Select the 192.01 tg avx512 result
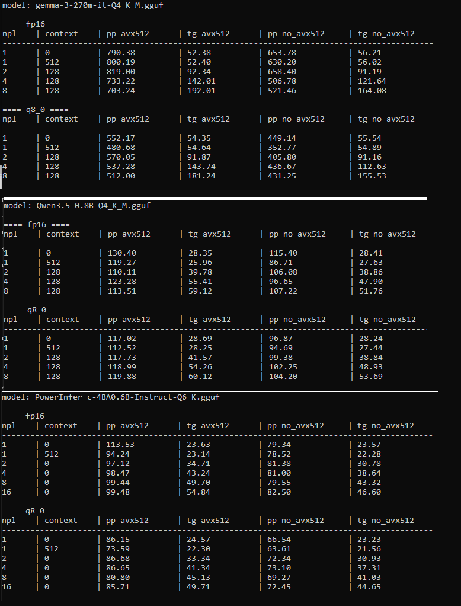461x606 pixels. coord(200,90)
